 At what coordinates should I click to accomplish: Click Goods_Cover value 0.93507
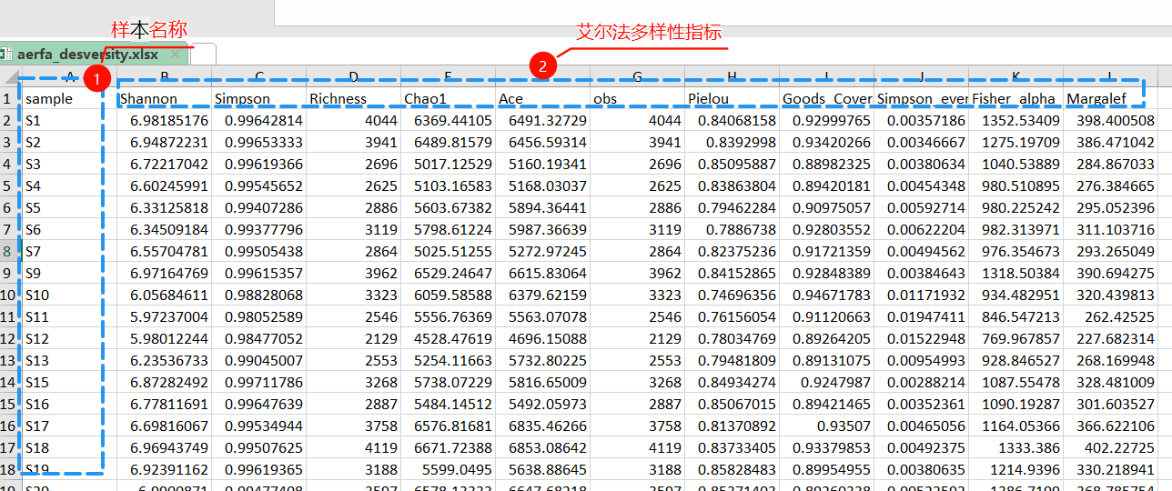tap(826, 426)
